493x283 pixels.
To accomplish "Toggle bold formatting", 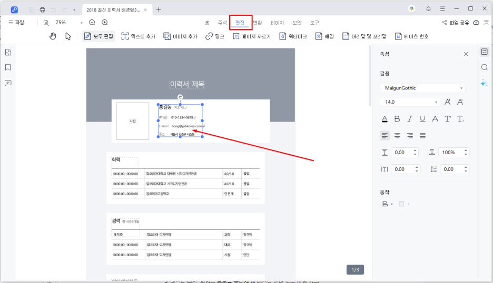I will tap(397, 119).
